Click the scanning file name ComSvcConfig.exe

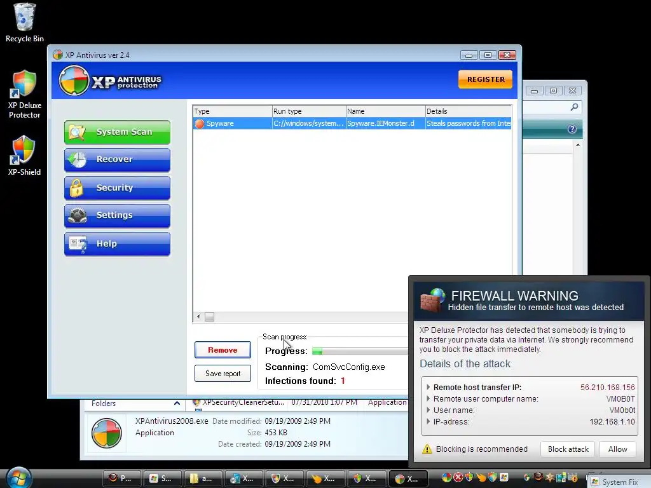point(349,367)
